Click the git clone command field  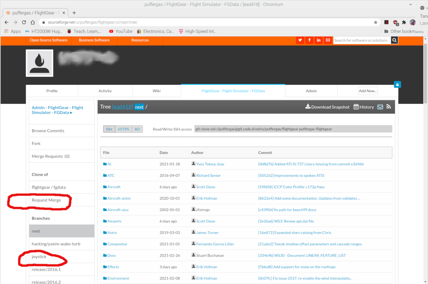293,129
